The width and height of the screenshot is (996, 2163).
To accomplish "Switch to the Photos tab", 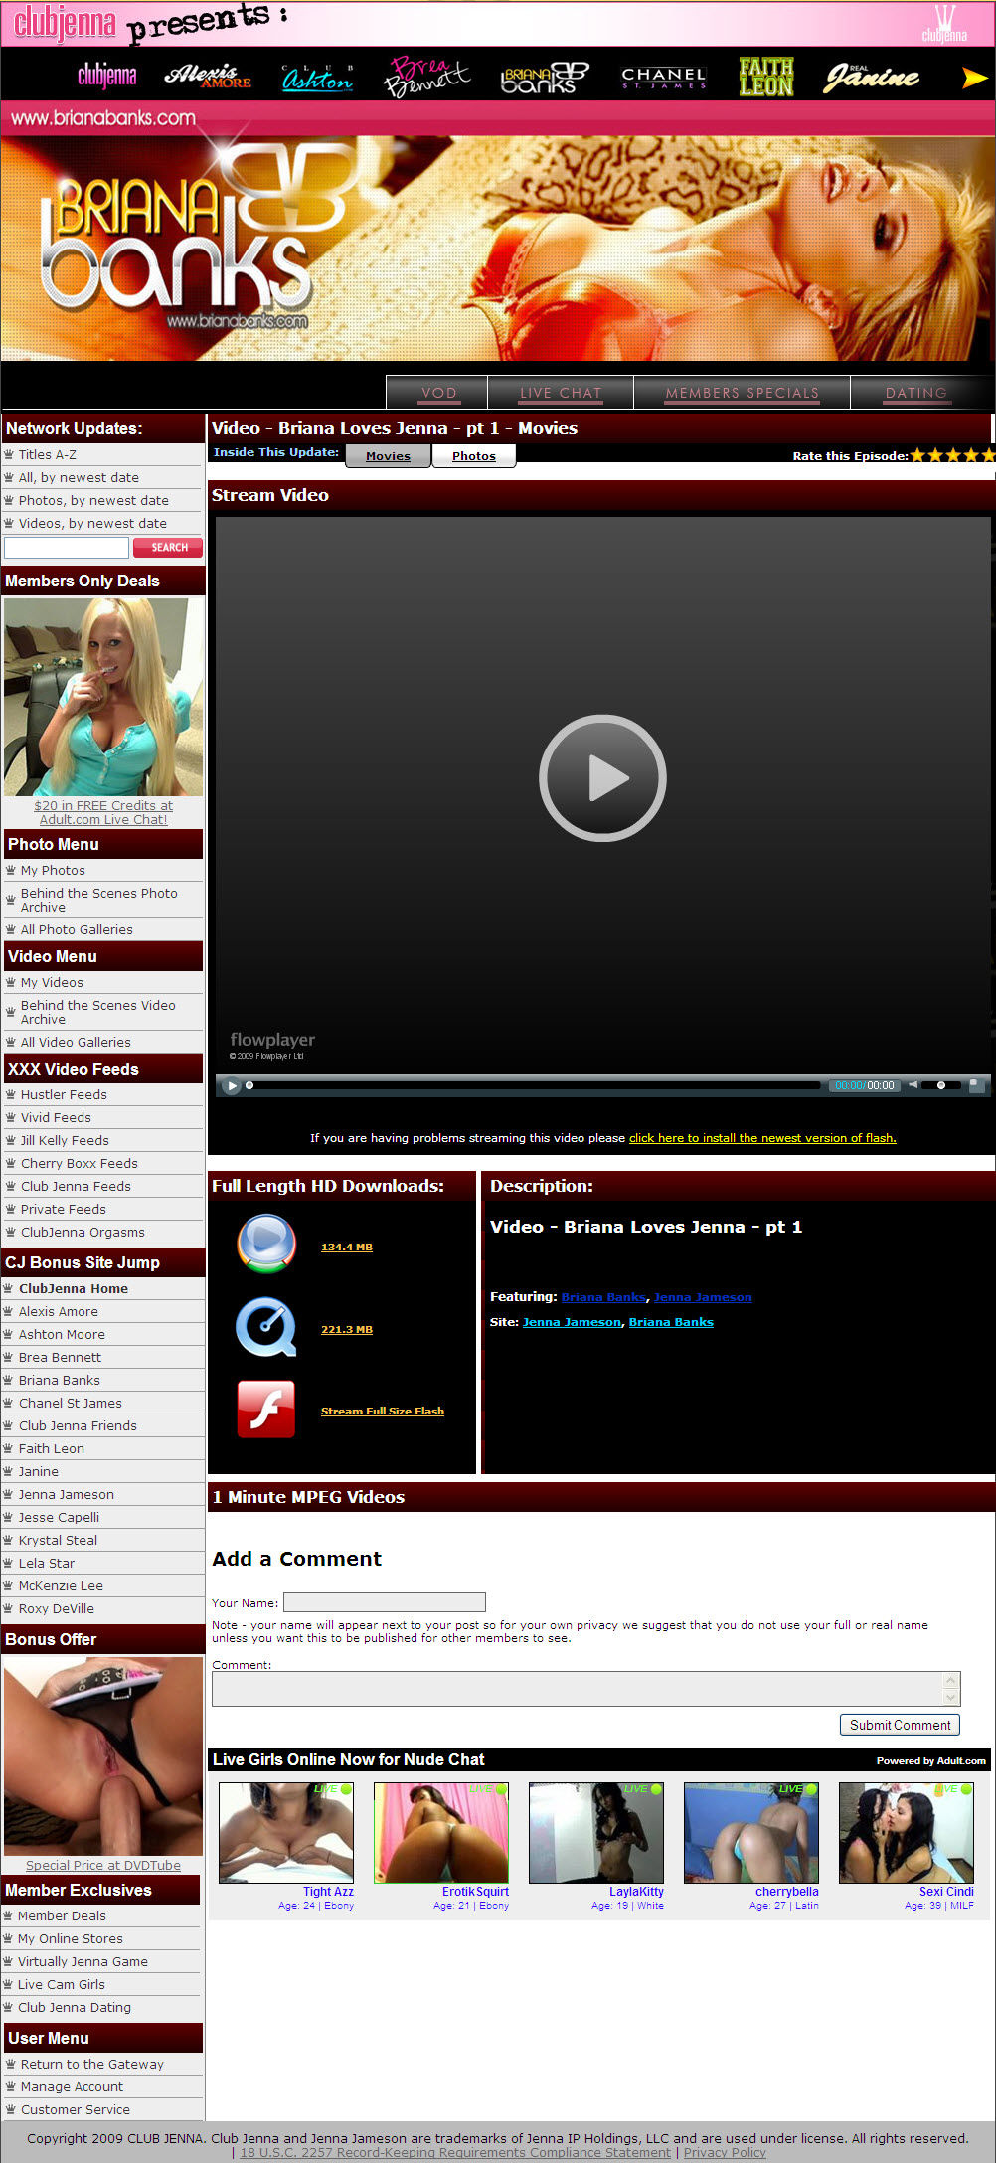I will [474, 455].
